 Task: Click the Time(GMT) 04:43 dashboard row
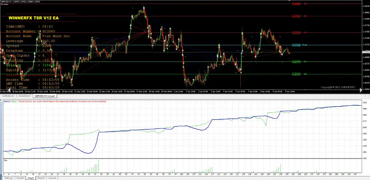pos(29,26)
